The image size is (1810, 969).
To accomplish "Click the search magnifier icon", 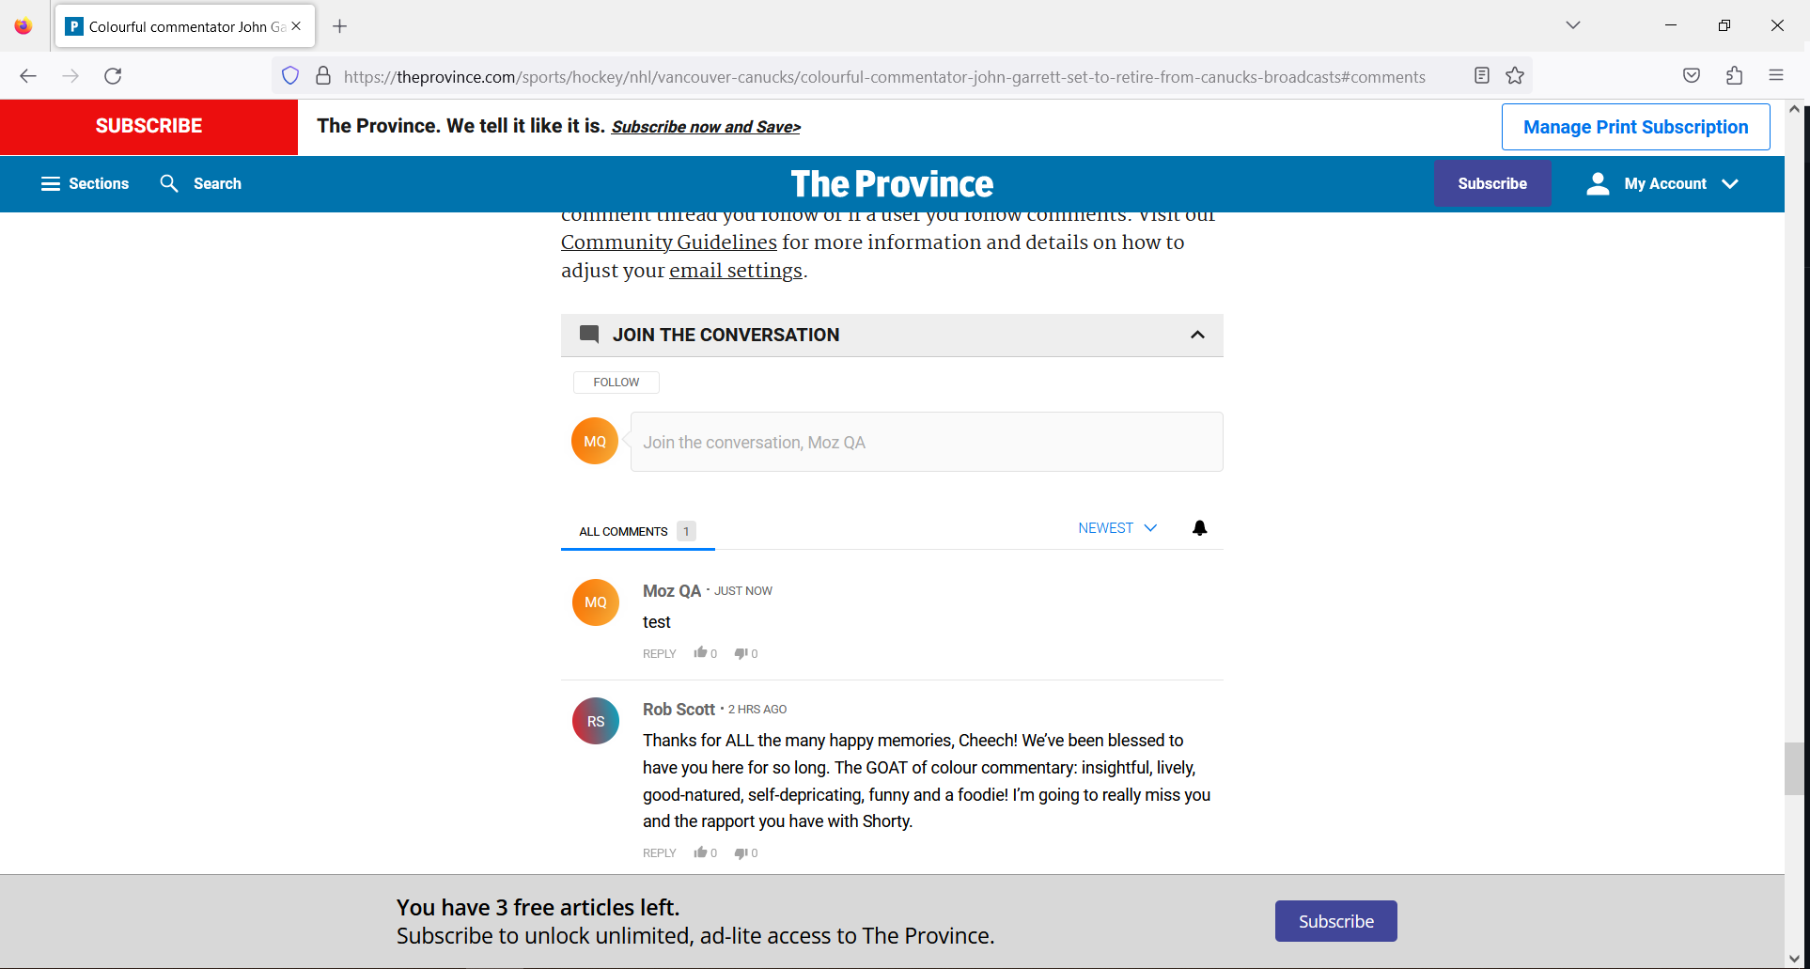I will 169,183.
